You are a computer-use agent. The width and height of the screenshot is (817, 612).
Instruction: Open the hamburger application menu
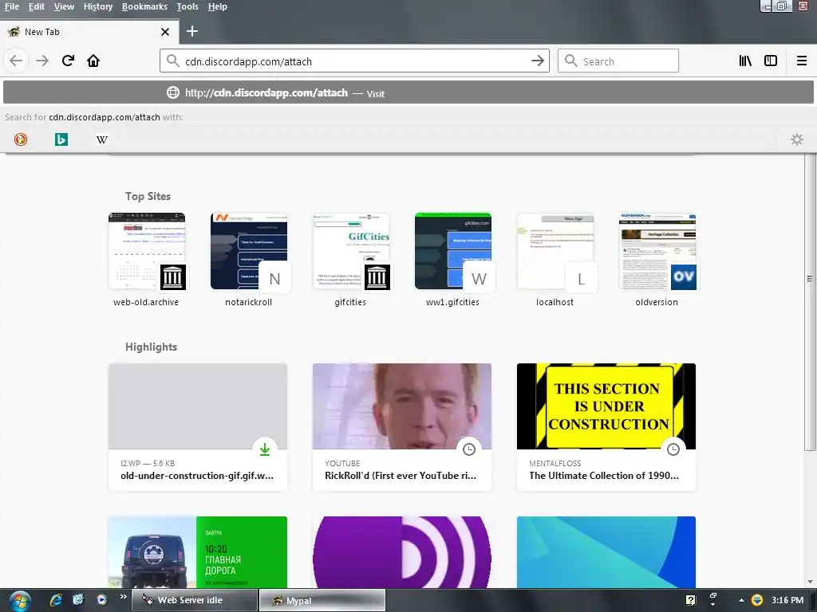802,61
